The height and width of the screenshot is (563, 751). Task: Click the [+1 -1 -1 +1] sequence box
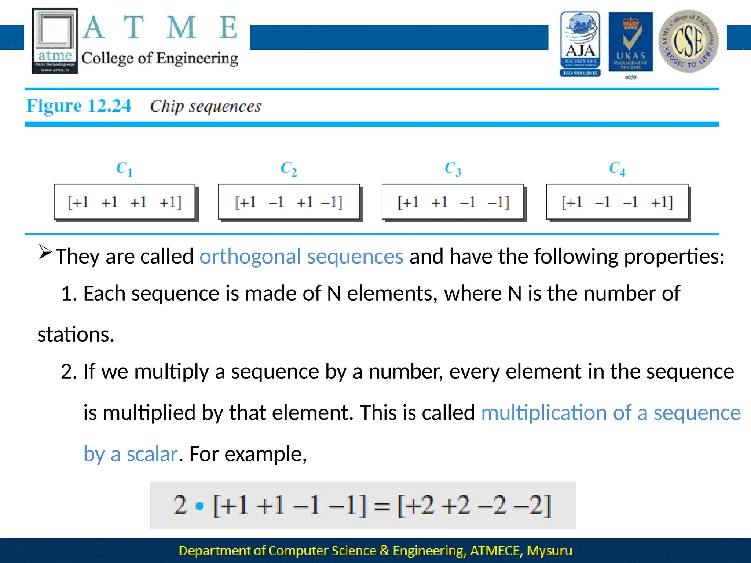(x=618, y=202)
